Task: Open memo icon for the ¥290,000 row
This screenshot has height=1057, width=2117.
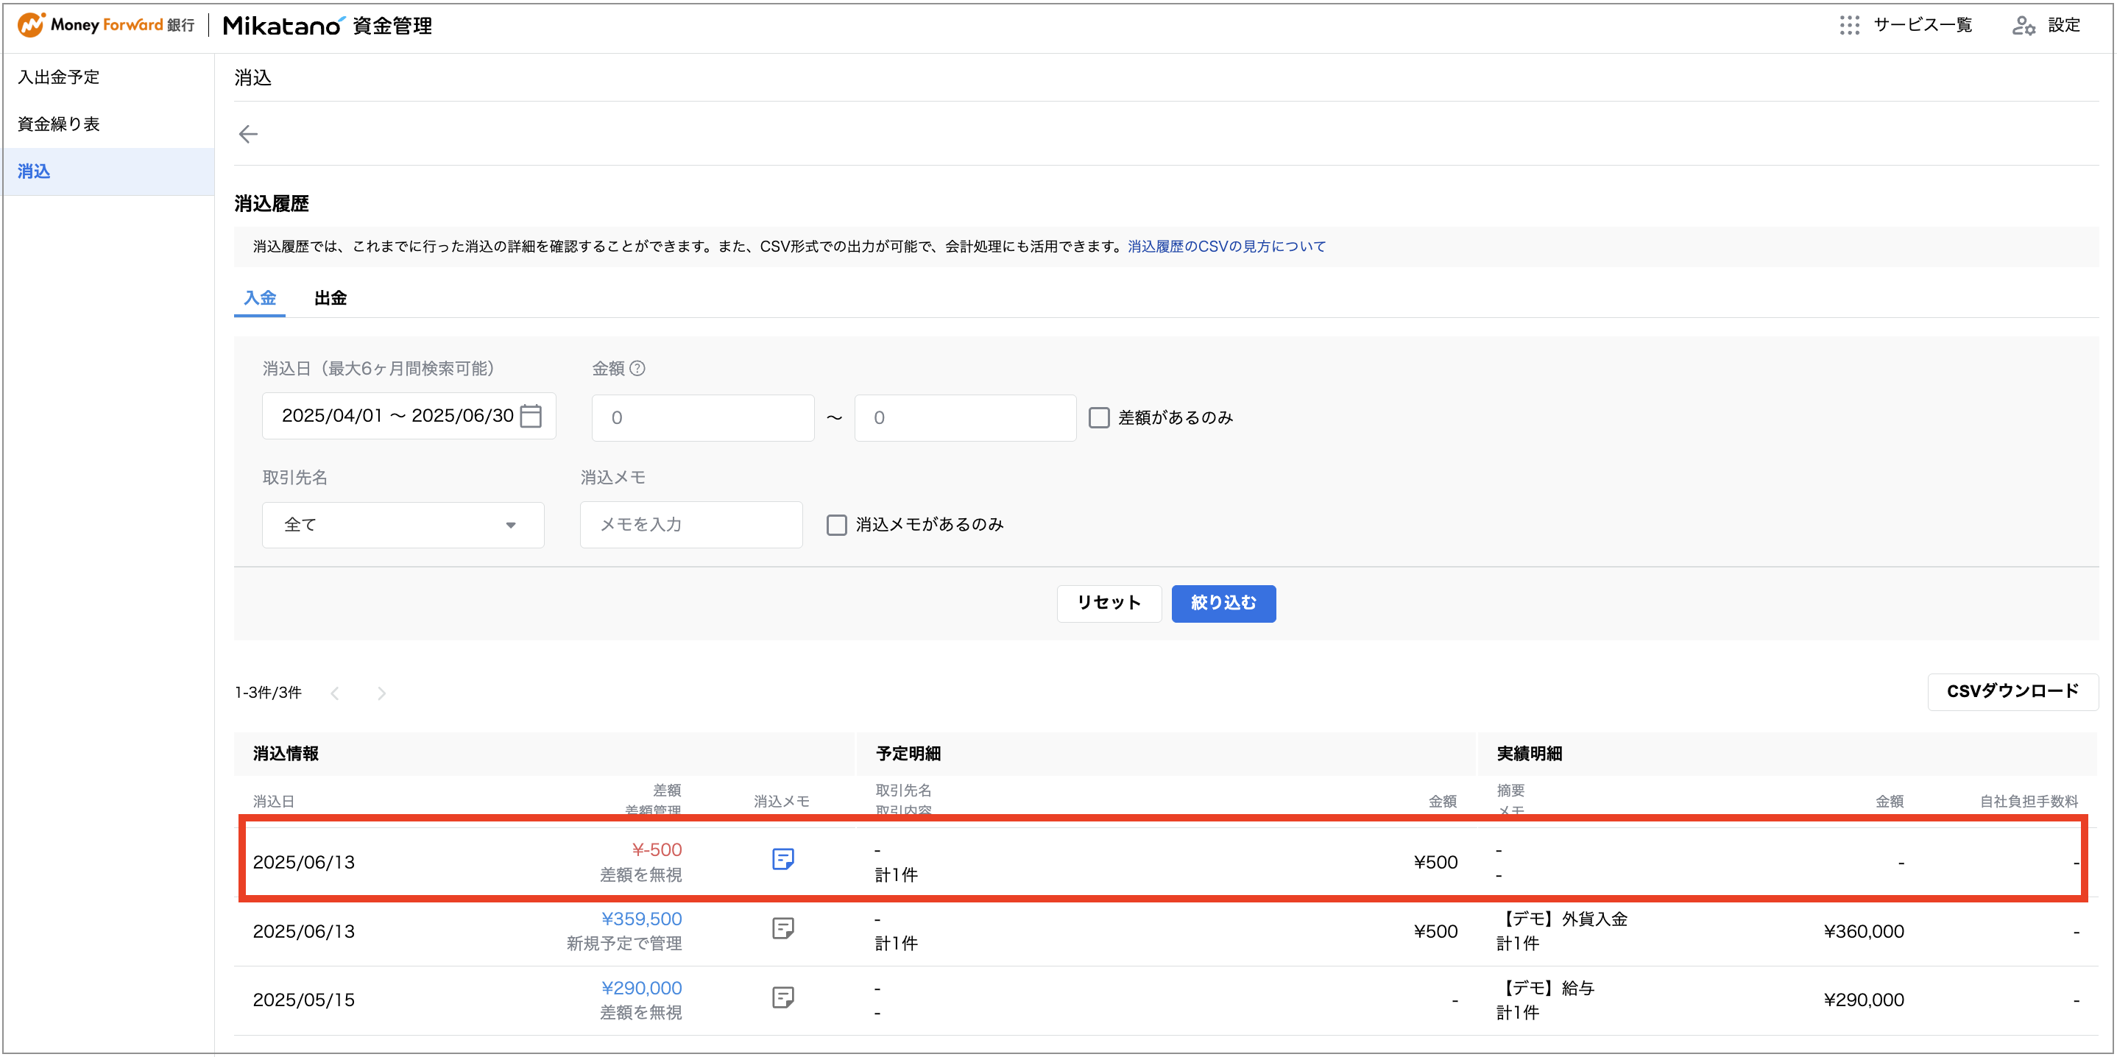Action: (x=783, y=998)
